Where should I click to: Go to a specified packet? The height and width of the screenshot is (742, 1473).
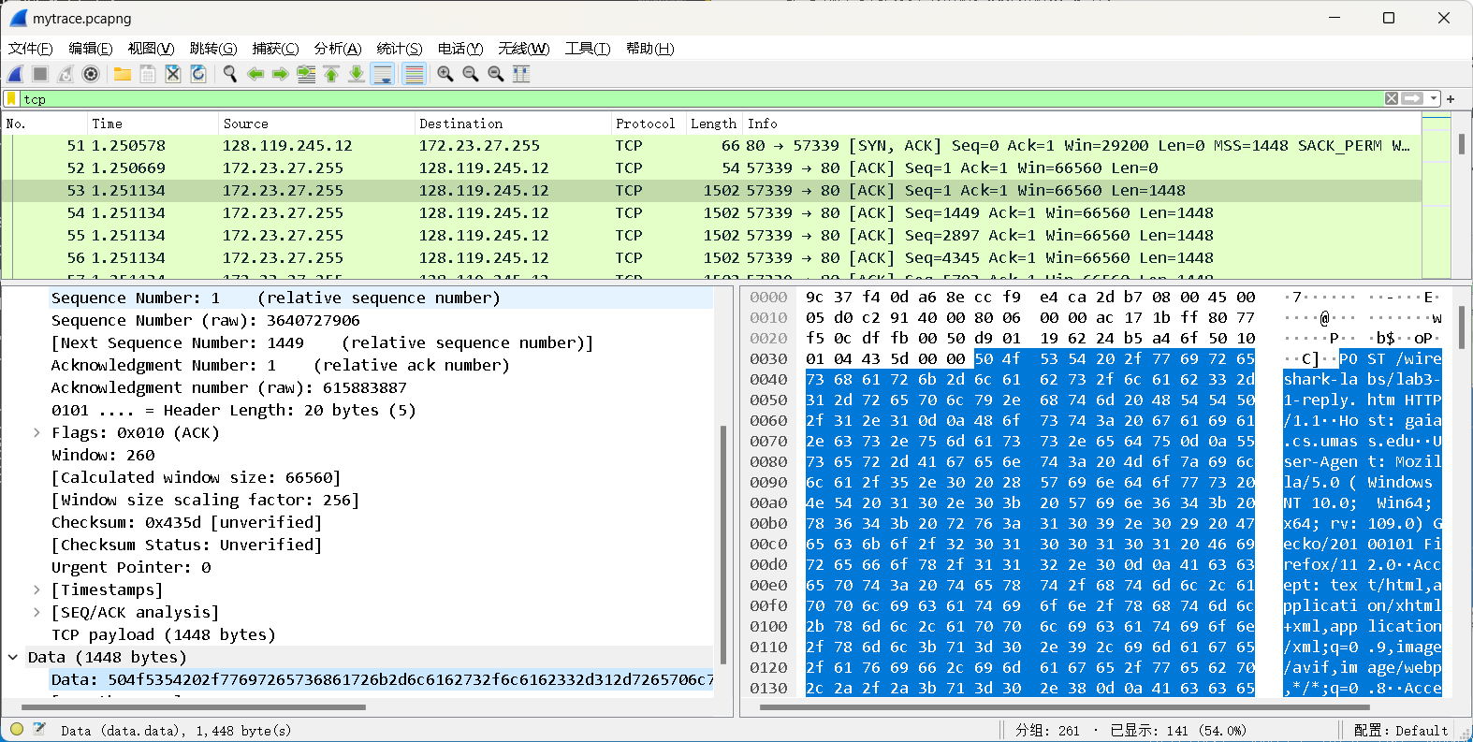click(306, 74)
